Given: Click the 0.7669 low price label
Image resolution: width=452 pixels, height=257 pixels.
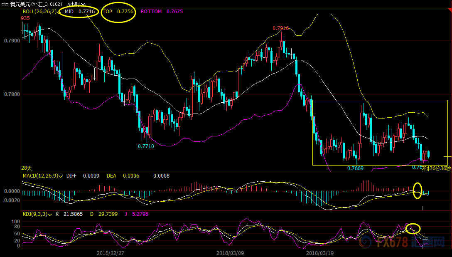Looking at the screenshot, I should (x=355, y=168).
